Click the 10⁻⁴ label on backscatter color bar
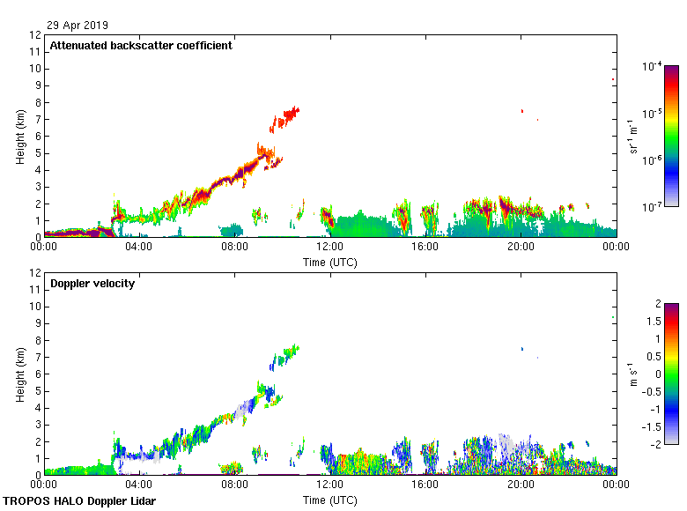Screen dimensions: 687x511 [652, 67]
